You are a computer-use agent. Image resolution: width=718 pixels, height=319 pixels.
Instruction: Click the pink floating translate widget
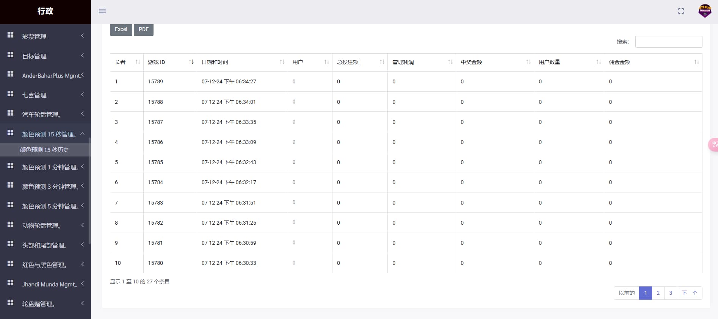pos(713,144)
